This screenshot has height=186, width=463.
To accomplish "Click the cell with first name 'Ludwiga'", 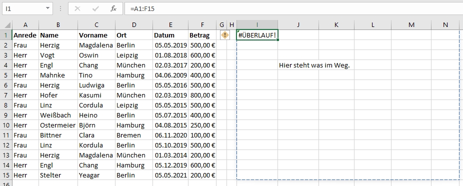I will [96, 85].
